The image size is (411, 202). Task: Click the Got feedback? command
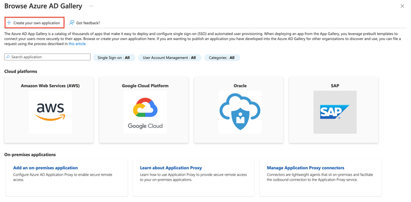coord(88,23)
